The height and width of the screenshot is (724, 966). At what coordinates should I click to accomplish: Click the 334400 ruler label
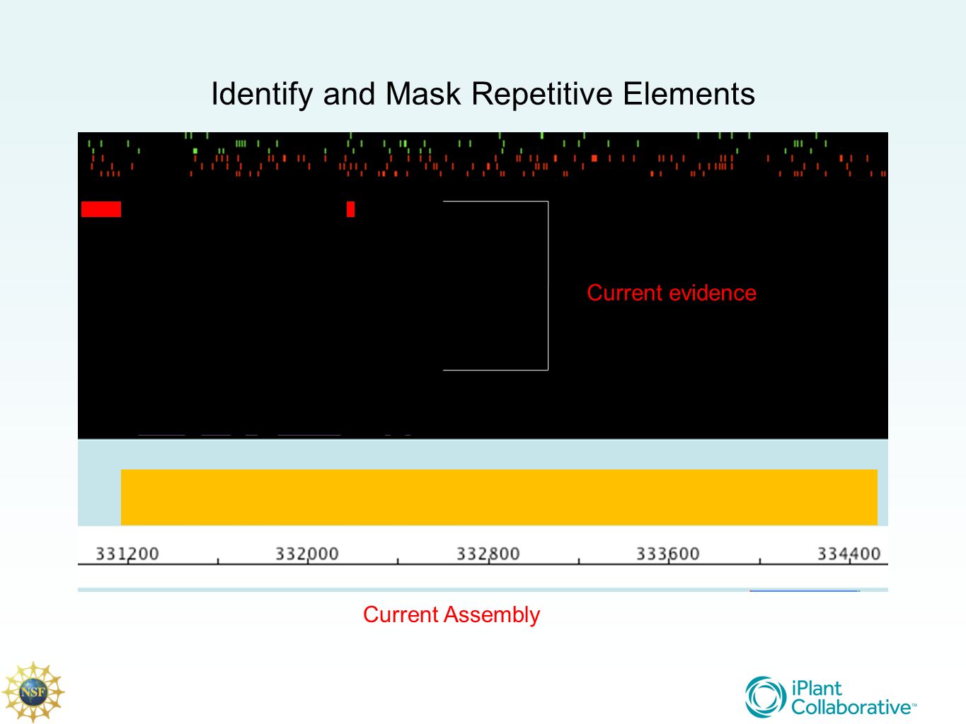[x=849, y=554]
